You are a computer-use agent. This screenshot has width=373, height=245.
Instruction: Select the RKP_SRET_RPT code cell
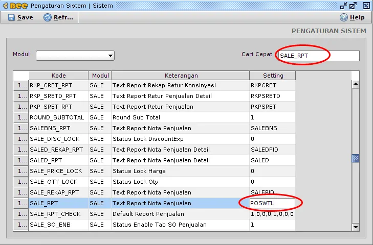coord(58,107)
